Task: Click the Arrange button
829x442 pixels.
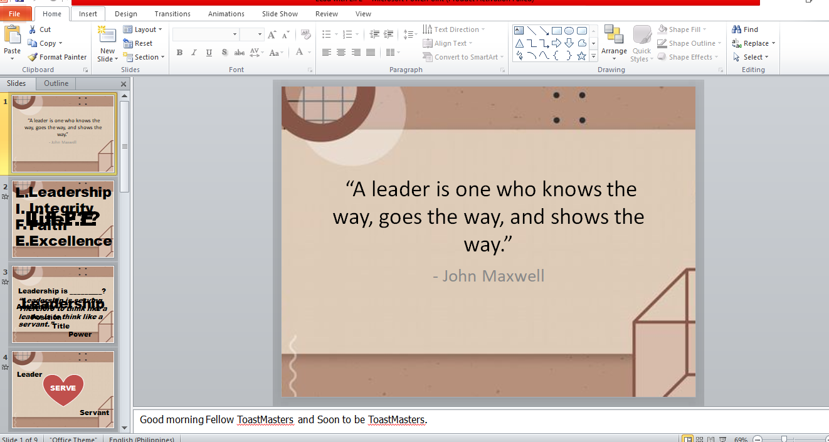Action: tap(614, 41)
